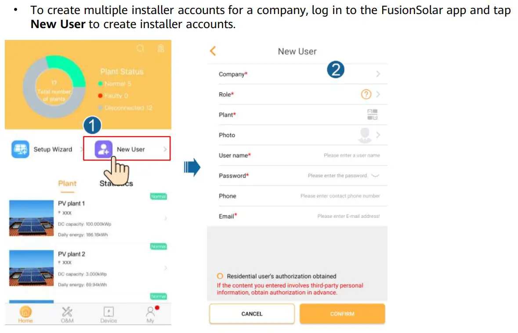Tap the search icon on Home header
This screenshot has height=333, width=518.
click(141, 49)
